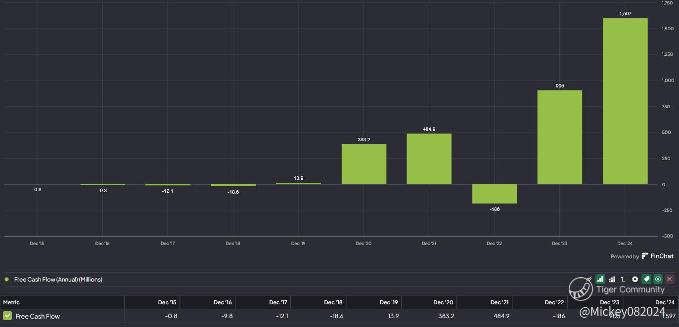Uncheck the Free Cash Flow checkbox
Viewport: 679px width, 327px height.
click(x=7, y=316)
